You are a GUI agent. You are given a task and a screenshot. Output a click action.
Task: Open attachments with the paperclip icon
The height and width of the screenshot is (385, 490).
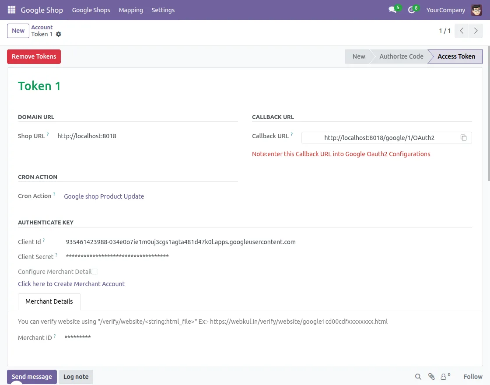[x=431, y=377]
